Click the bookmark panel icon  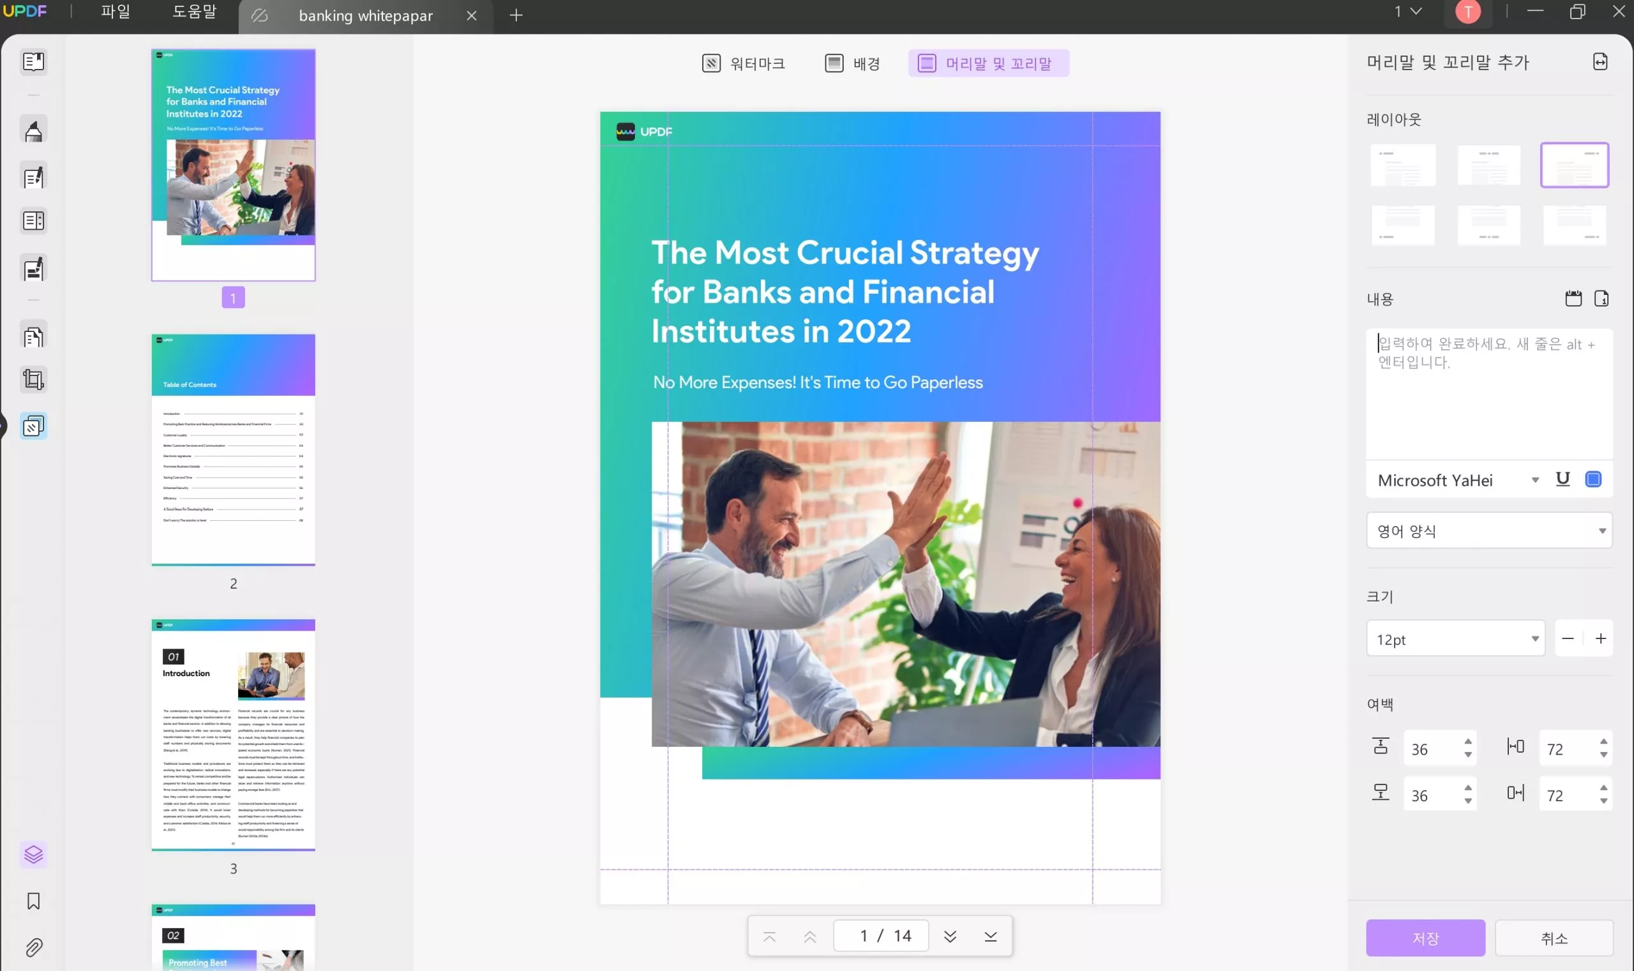tap(33, 901)
